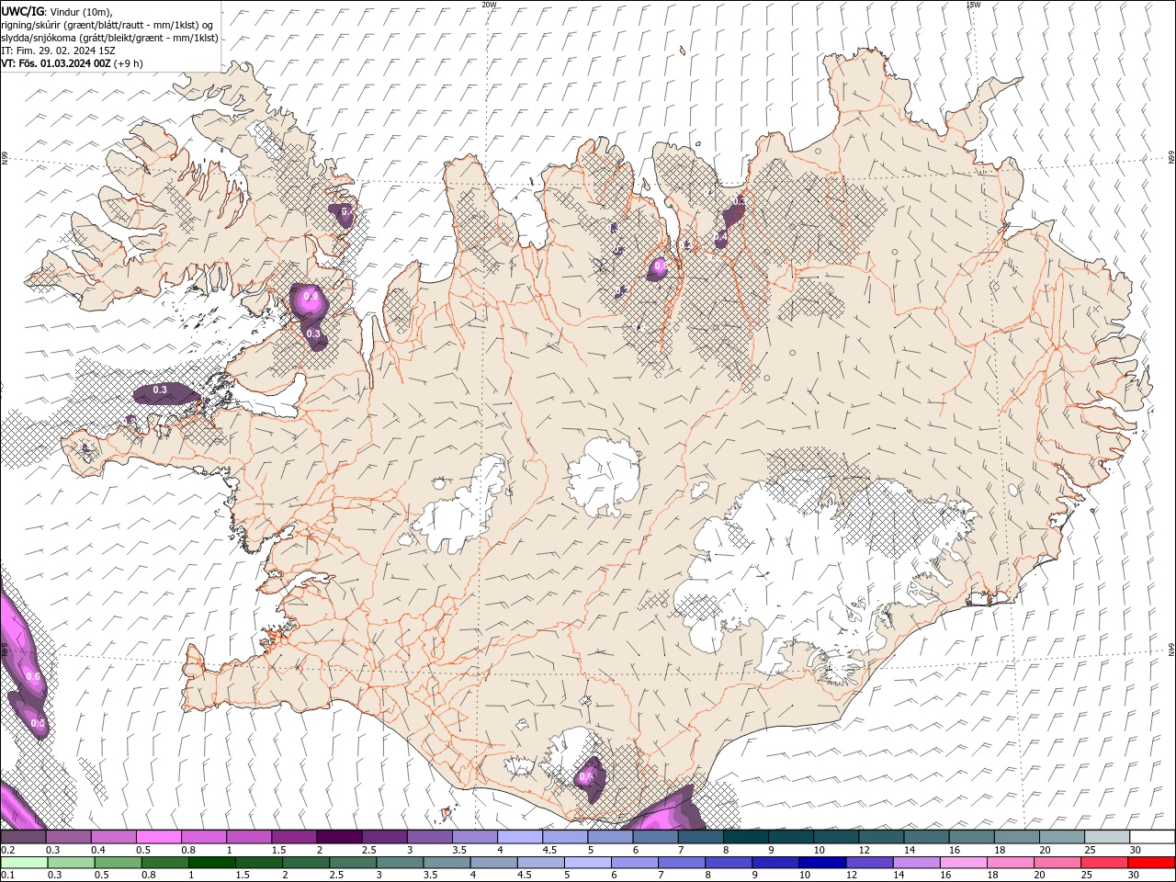Viewport: 1176px width, 882px height.
Task: Pick the palest green 0.1–0.3 rain swatch
Action: coord(24,863)
